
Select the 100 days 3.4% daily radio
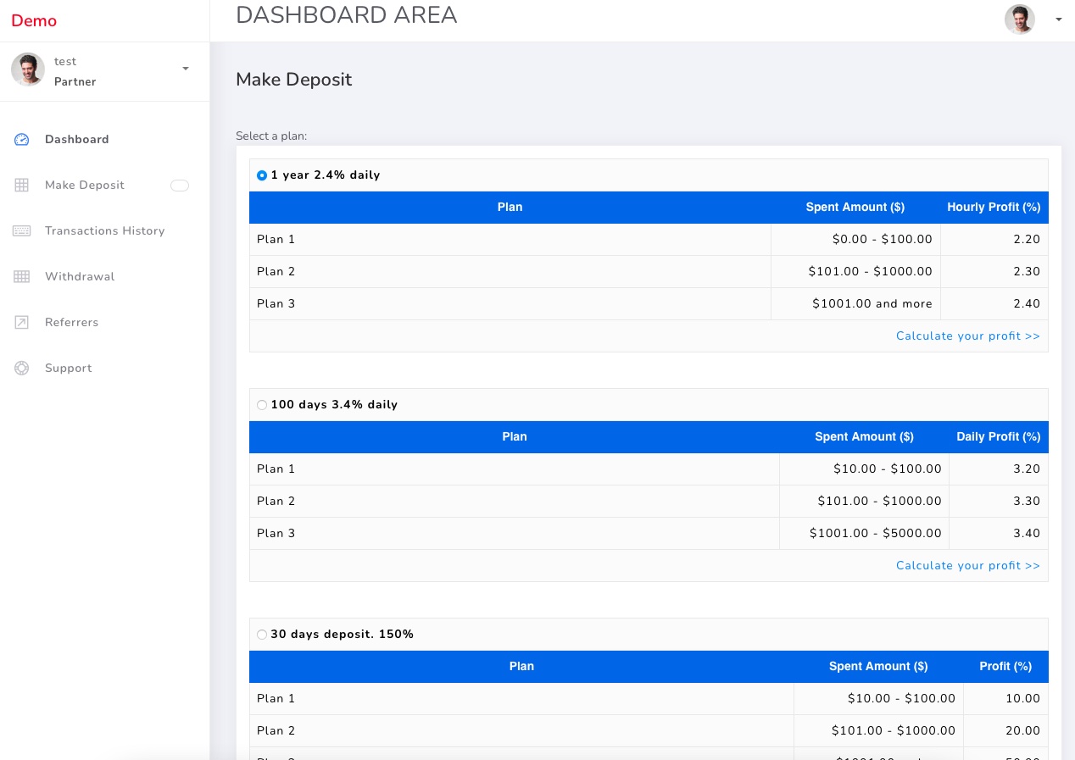click(262, 405)
